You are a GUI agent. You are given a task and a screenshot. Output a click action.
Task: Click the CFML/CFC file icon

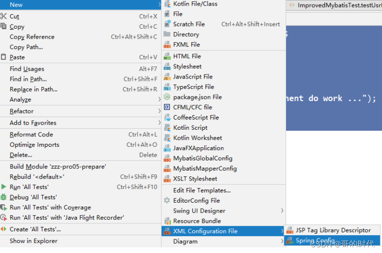167,107
